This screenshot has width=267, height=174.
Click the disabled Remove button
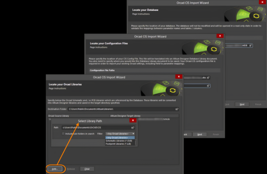coord(71,169)
